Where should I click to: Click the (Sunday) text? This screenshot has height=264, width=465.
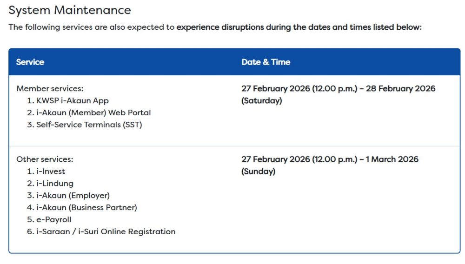[258, 171]
